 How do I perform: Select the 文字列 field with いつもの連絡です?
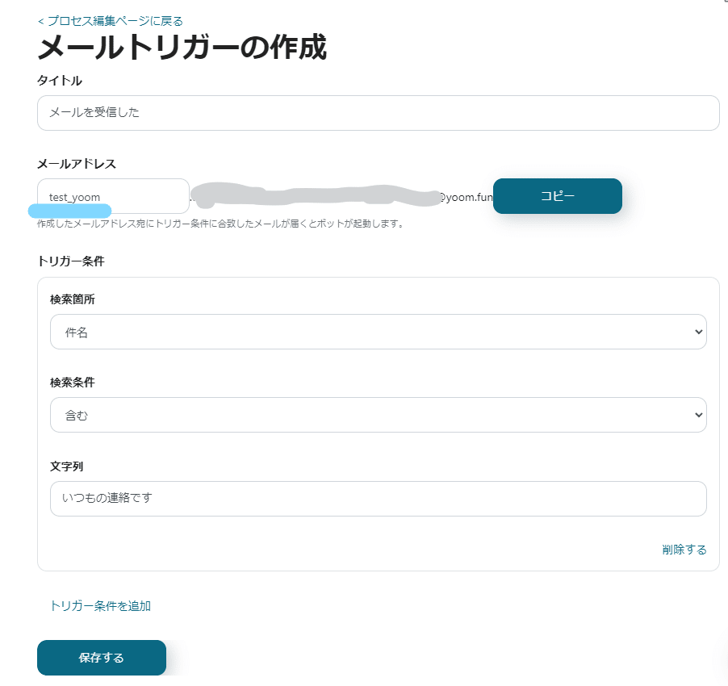[x=378, y=499]
